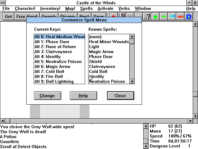This screenshot has height=149, width=198.
Task: Click message log scrollbar up arrow
Action: 146,126
